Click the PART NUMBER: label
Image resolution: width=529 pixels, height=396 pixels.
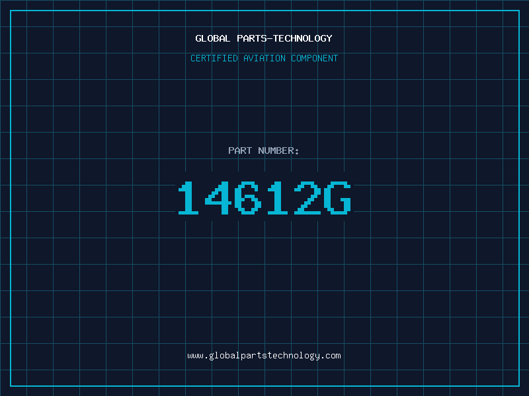[x=264, y=150]
